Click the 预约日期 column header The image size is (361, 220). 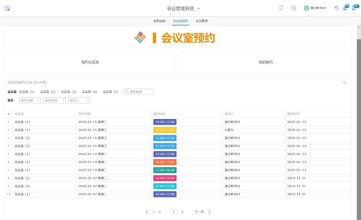[x=84, y=114]
